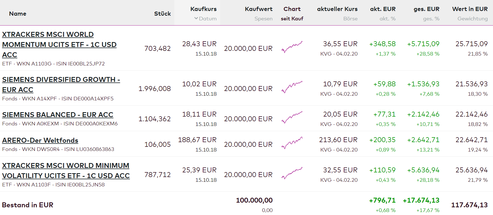The width and height of the screenshot is (493, 215).
Task: Click the Siemens Balanced sparkline chart
Action: click(292, 117)
